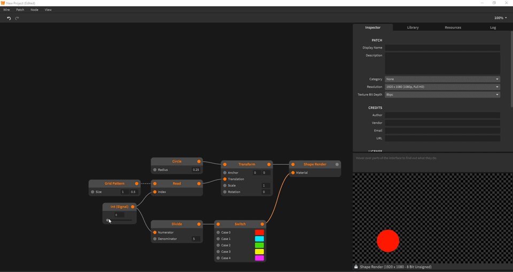Open the Node menu
Viewport: 513px width, 272px height.
[x=34, y=10]
